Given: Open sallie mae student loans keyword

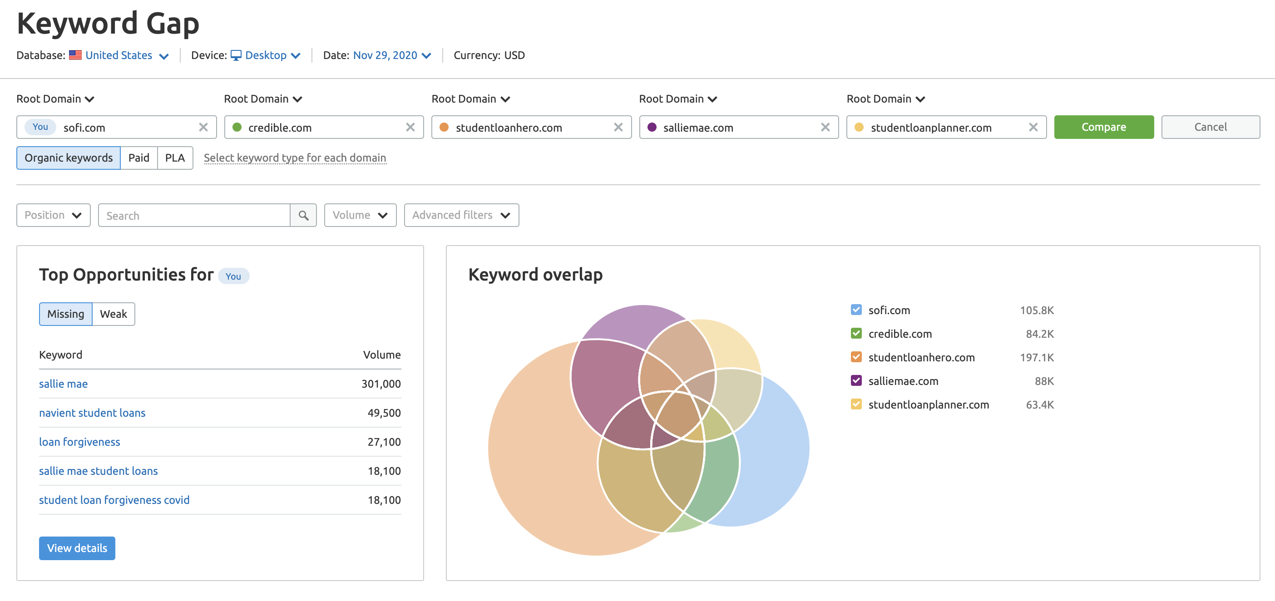Looking at the screenshot, I should (99, 471).
